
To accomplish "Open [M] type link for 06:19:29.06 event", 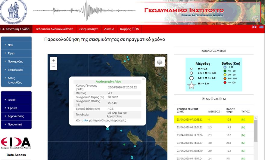I will click(243, 135).
